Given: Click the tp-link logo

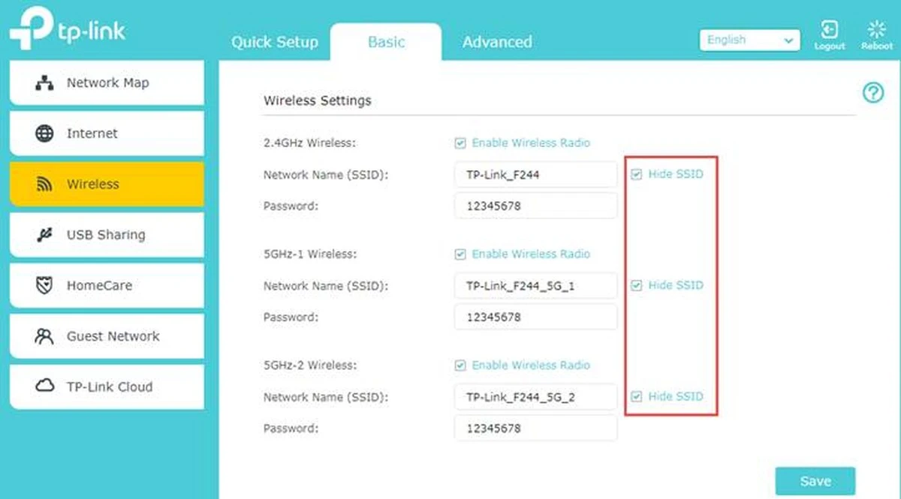Looking at the screenshot, I should (68, 29).
